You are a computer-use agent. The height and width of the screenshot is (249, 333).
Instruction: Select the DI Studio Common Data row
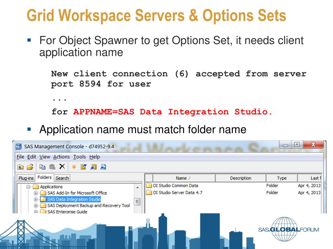coord(233,185)
